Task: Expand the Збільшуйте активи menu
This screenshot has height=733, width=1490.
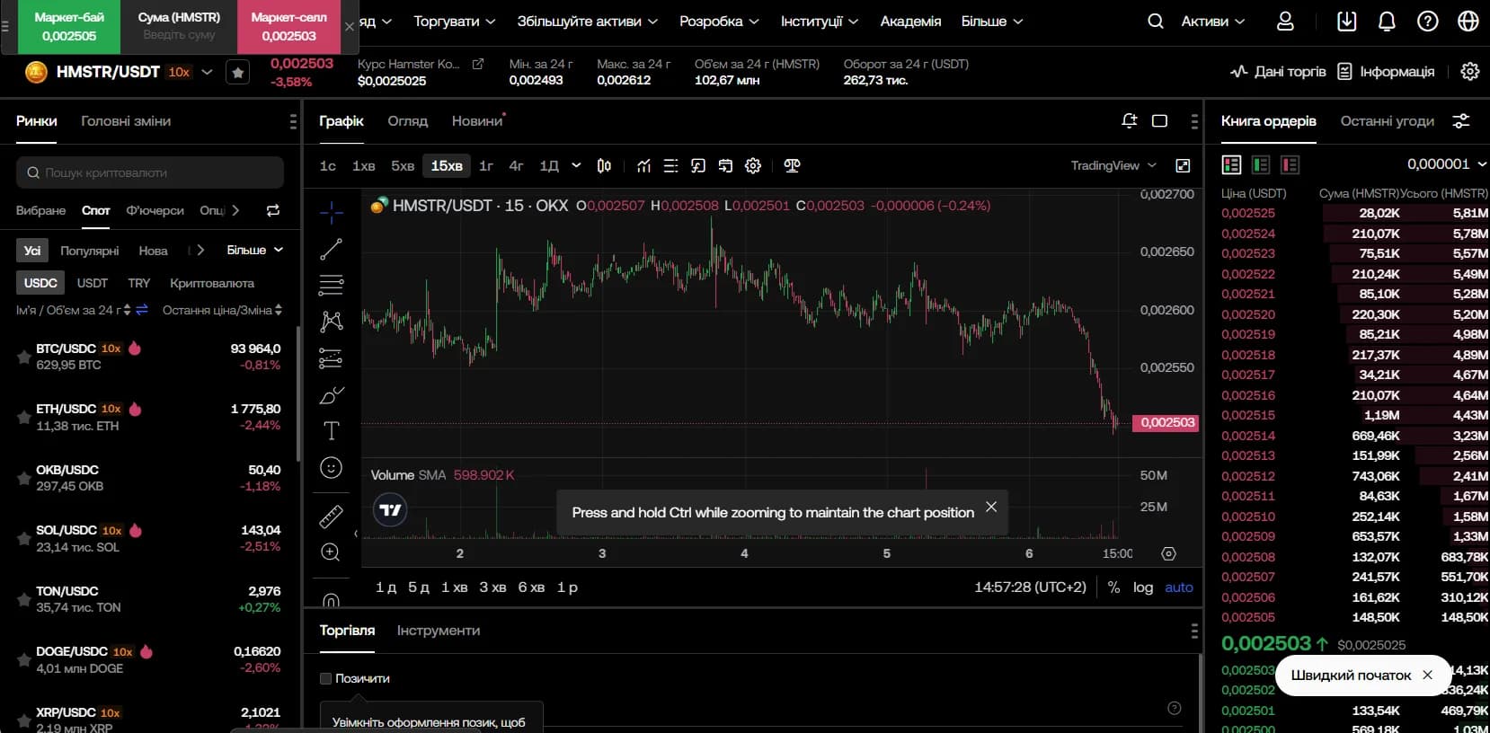Action: (x=587, y=21)
